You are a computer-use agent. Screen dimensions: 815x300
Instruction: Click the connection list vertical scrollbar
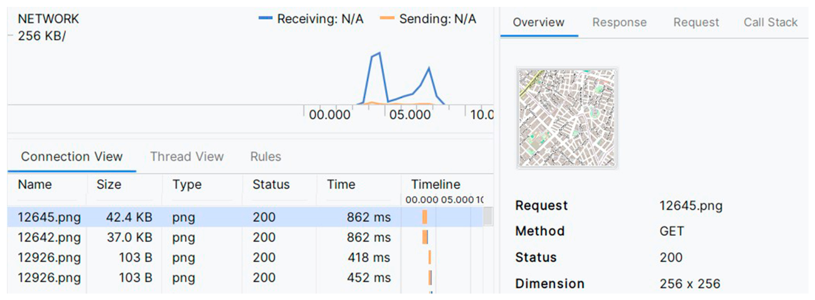488,216
